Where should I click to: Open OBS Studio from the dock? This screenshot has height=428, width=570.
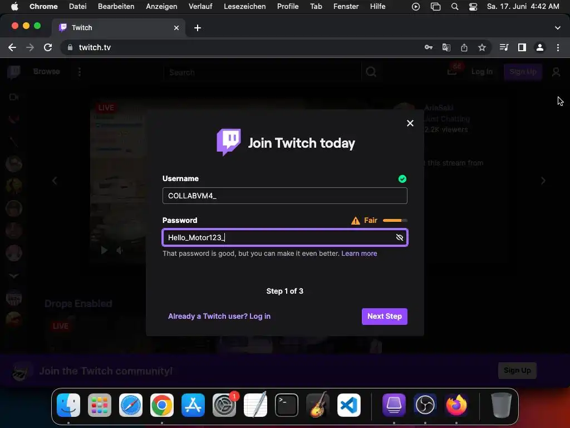[425, 405]
